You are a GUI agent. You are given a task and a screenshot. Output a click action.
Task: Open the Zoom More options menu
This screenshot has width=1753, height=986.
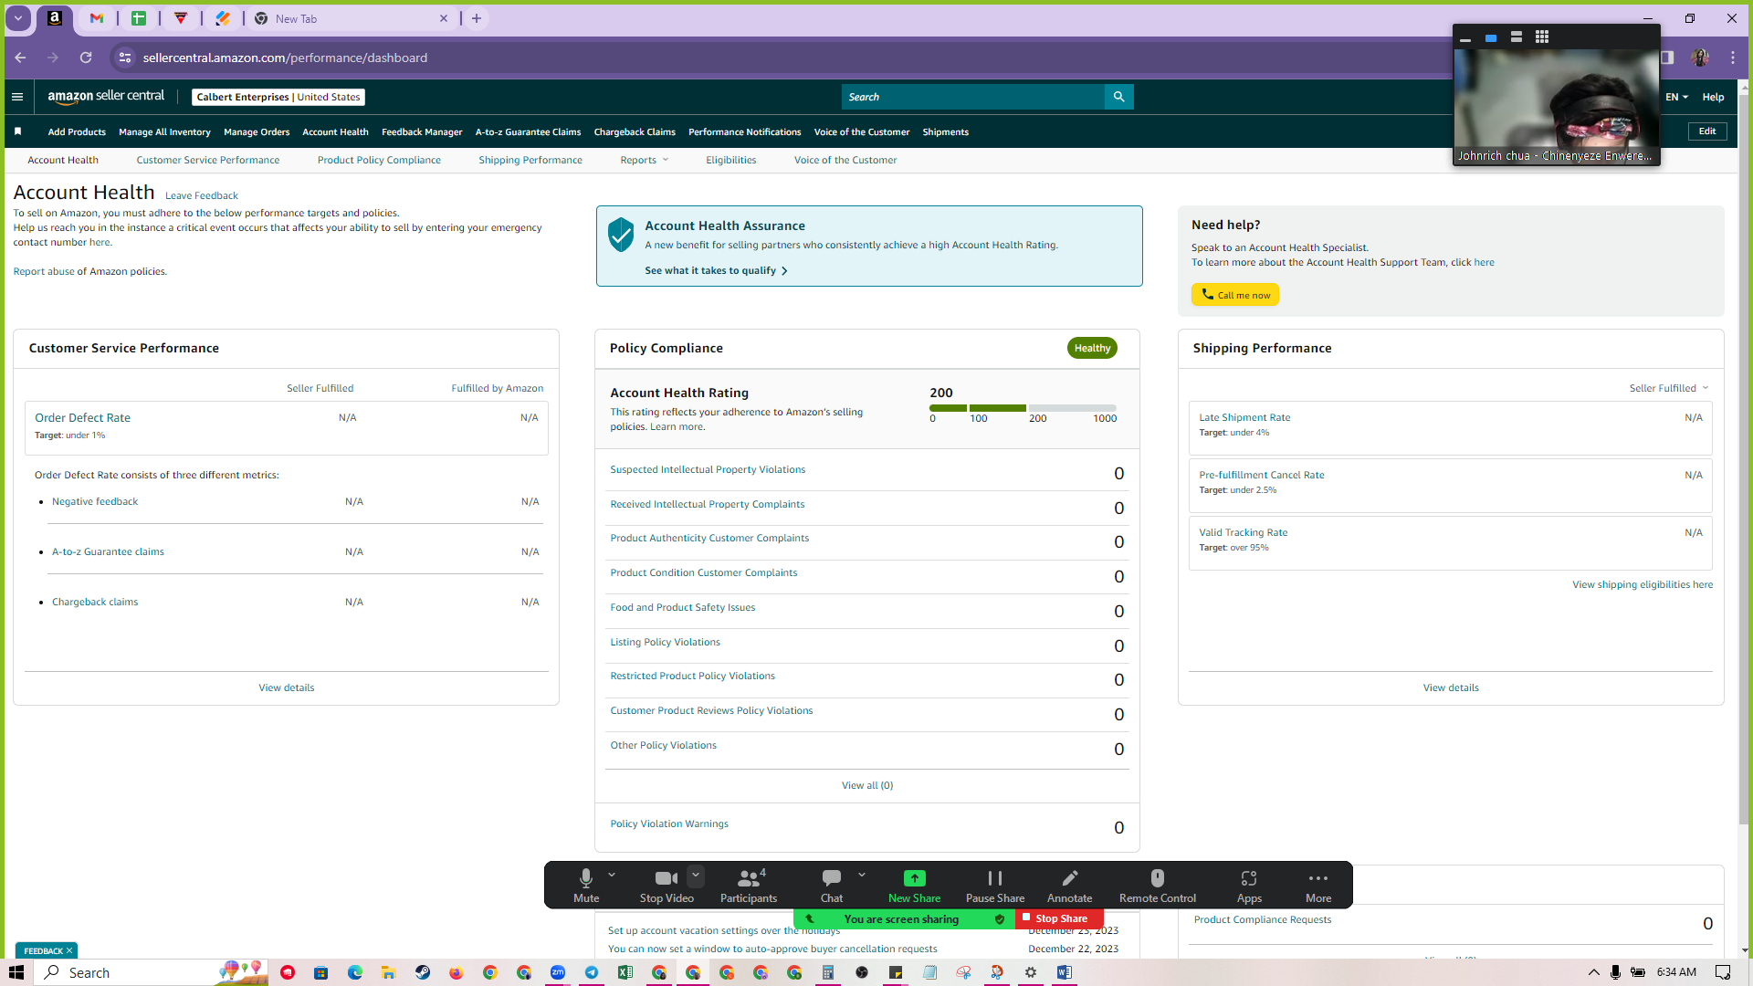[x=1318, y=886]
